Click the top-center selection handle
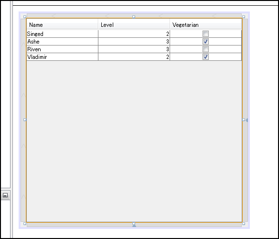Viewport: 279px width, 239px height. tap(134, 17)
